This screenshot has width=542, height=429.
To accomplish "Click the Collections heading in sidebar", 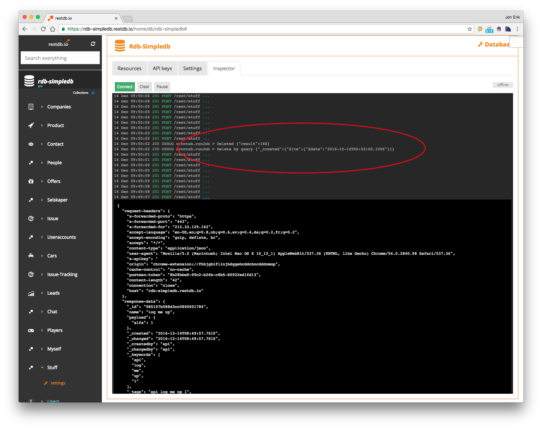I will pos(81,93).
